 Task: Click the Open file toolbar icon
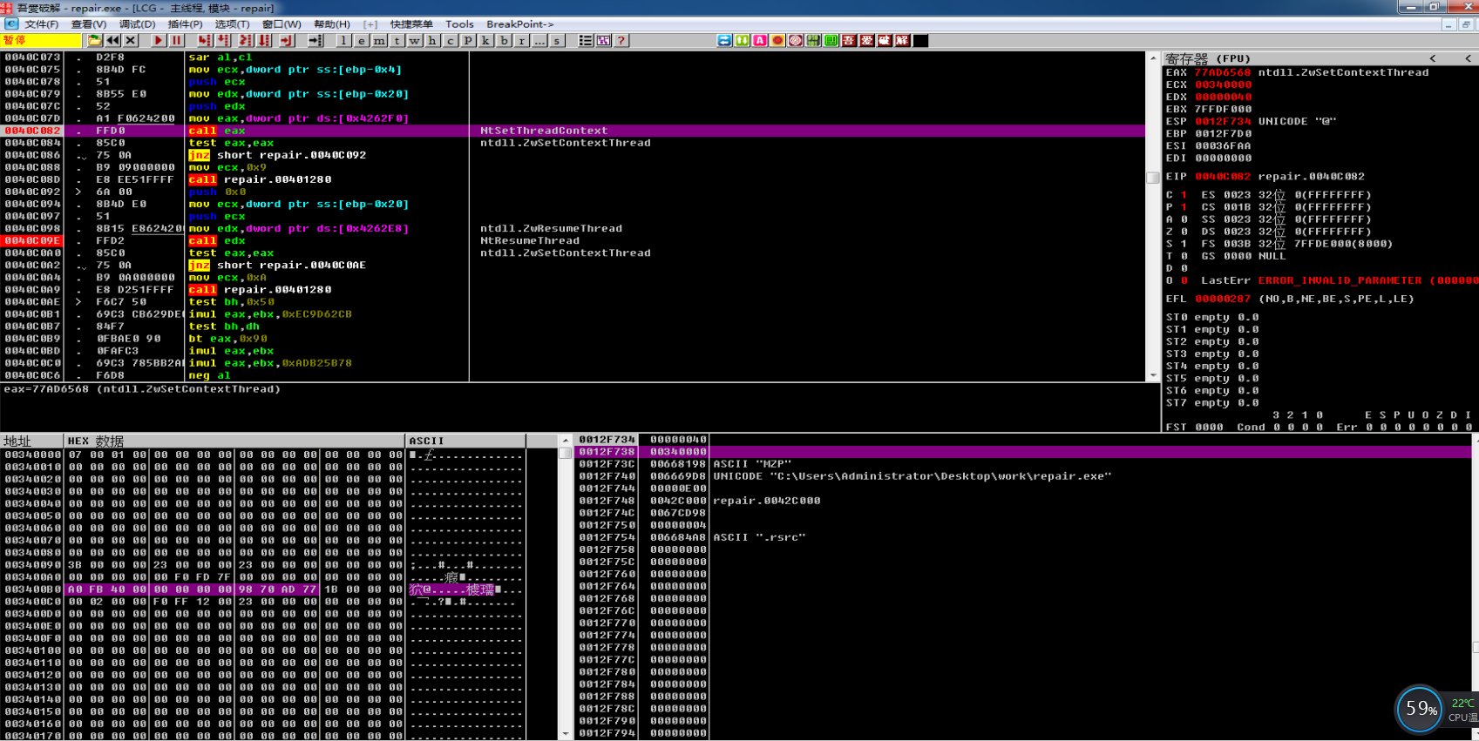(x=94, y=40)
